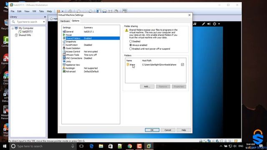
Task: Close the Virtual Machine Settings dialog
Action: point(189,15)
